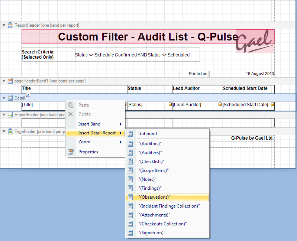Insert the "(Checkouts Collection)" detail report

point(167,224)
